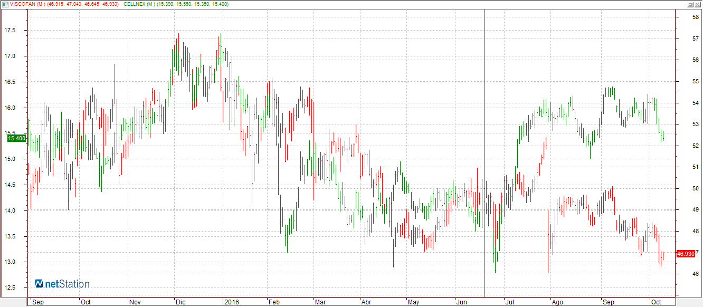The height and width of the screenshot is (307, 703).
Task: Click the Jun label on time axis
Action: [x=461, y=302]
